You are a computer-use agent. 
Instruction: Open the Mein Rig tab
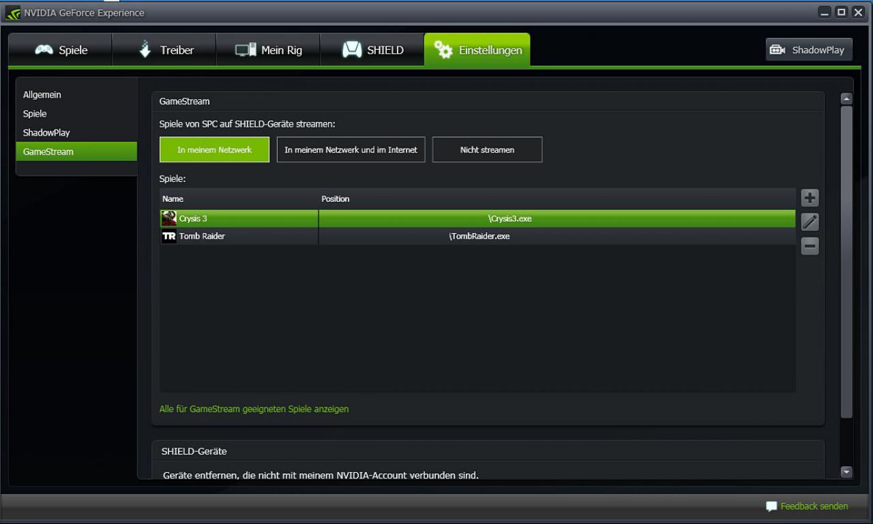(268, 50)
